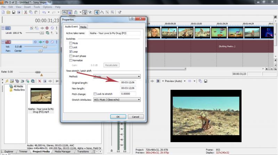Image resolution: width=278 pixels, height=155 pixels.
Task: Click the Split Screen View icon in preview toolbar
Action: [x=158, y=81]
